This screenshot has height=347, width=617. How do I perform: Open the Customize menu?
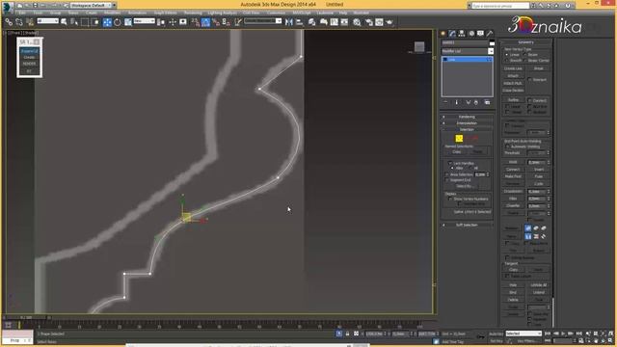[x=277, y=13]
